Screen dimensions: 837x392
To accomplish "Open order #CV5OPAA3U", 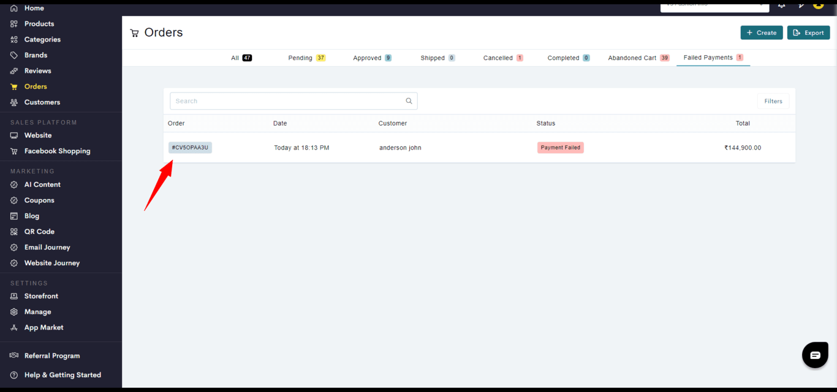I will (190, 148).
